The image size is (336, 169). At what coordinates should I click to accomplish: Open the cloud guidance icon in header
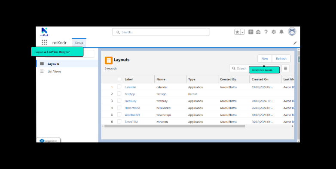(258, 32)
